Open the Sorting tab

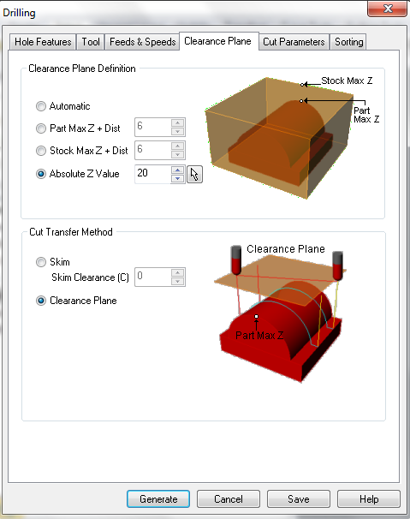(x=348, y=42)
